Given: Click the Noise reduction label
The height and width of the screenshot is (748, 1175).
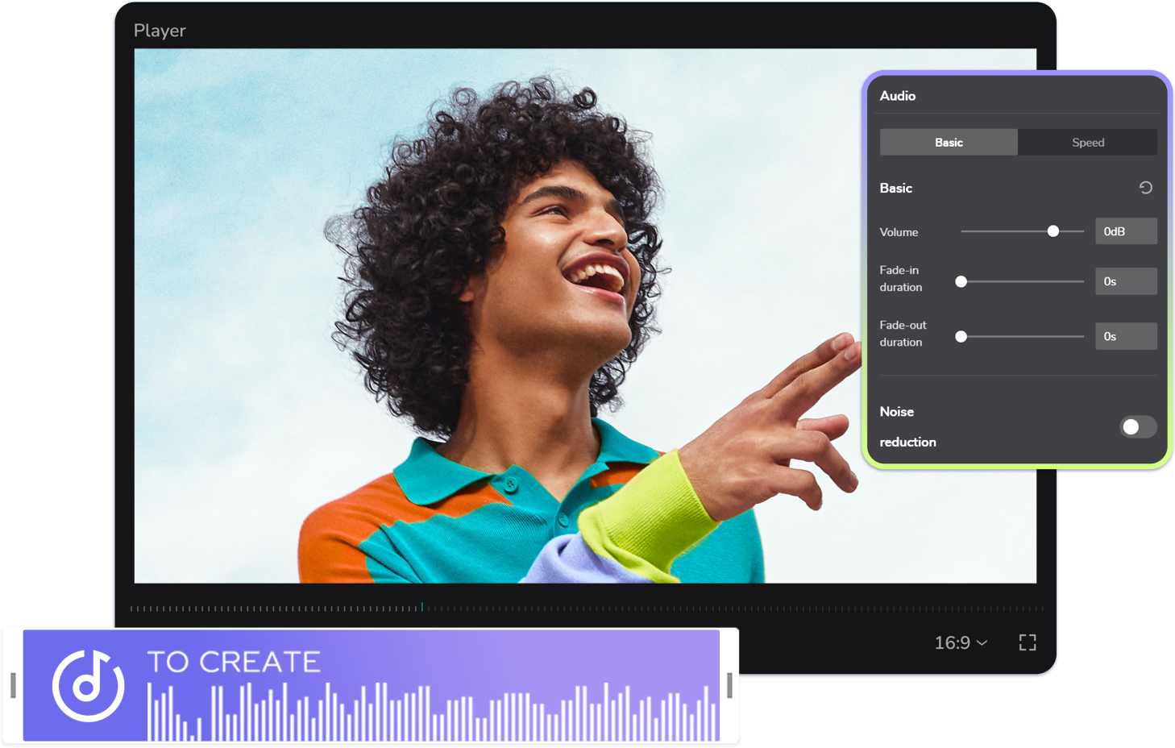Looking at the screenshot, I should (x=907, y=426).
